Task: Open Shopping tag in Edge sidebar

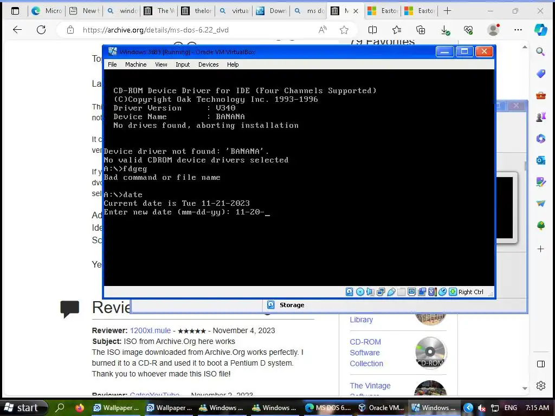Action: tap(540, 73)
